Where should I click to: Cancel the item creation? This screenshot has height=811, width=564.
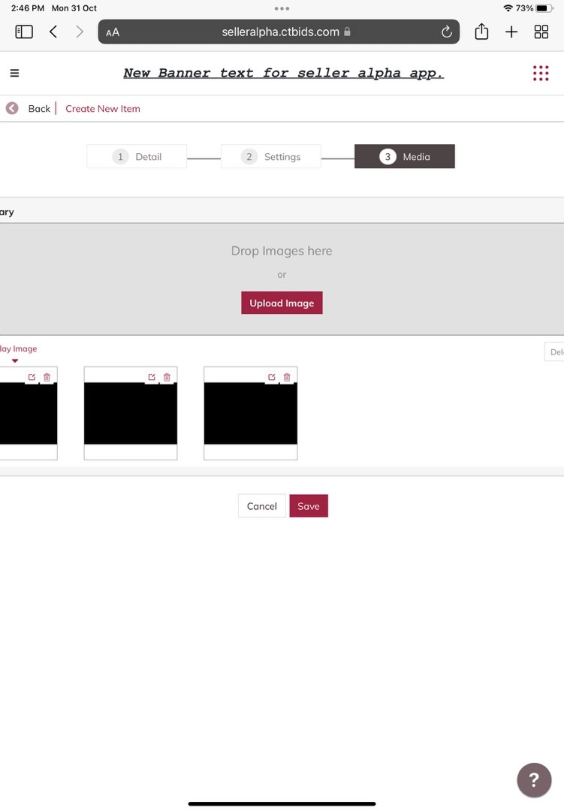262,506
